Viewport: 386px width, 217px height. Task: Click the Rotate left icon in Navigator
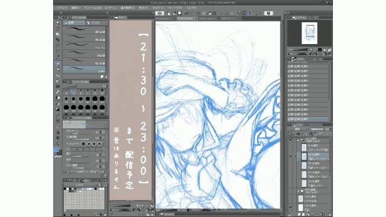tap(311, 54)
